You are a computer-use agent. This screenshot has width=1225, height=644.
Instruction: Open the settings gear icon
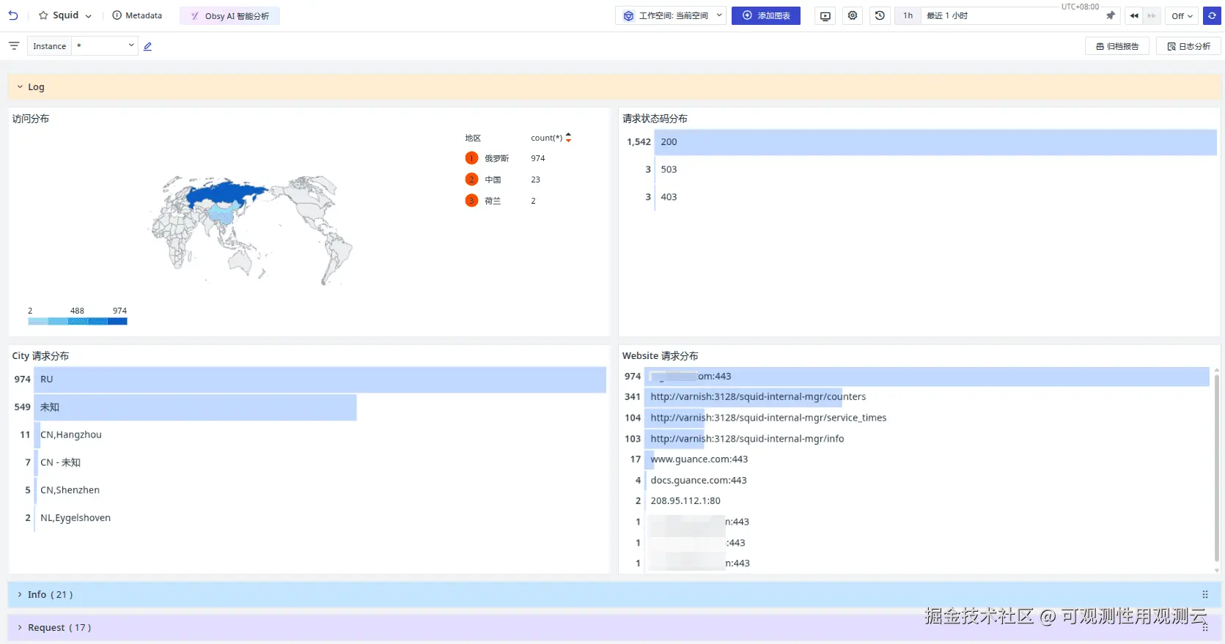point(853,15)
